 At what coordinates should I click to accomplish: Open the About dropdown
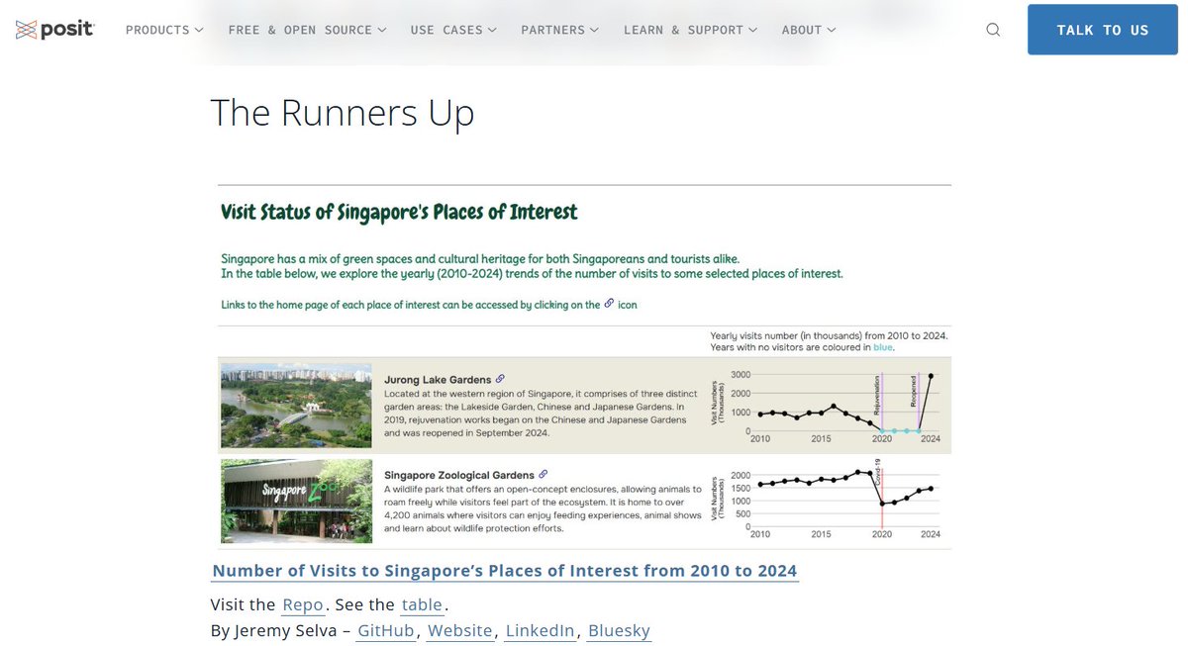click(x=809, y=30)
